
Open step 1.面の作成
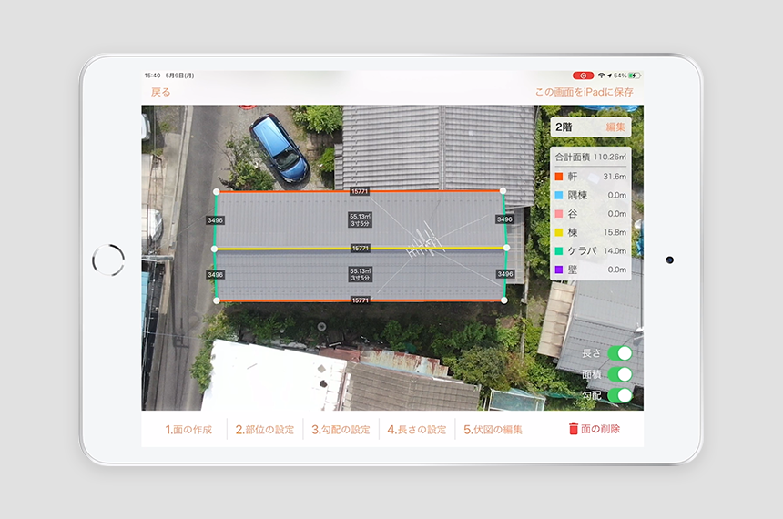coord(188,430)
